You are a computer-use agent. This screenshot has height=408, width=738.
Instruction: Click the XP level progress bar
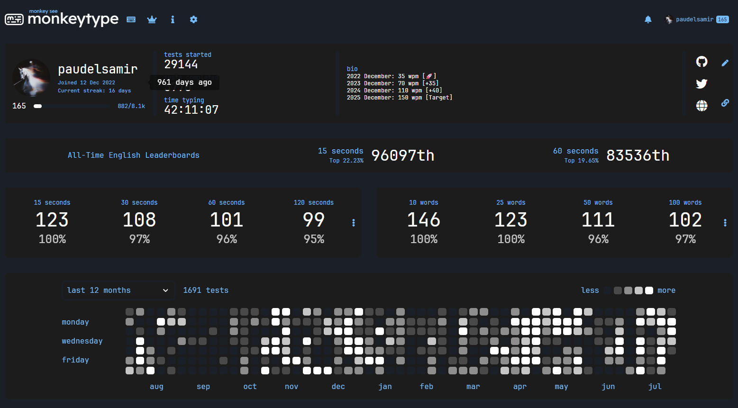click(x=72, y=106)
